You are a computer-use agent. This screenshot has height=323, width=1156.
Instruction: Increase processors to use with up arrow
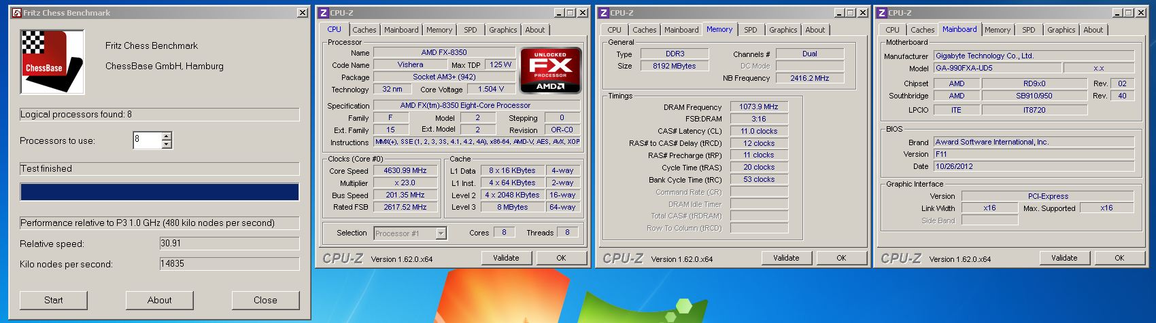point(167,136)
